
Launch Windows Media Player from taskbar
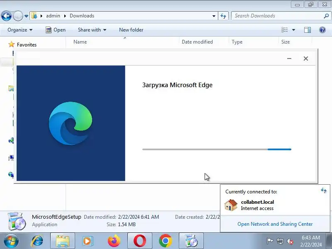point(88,241)
